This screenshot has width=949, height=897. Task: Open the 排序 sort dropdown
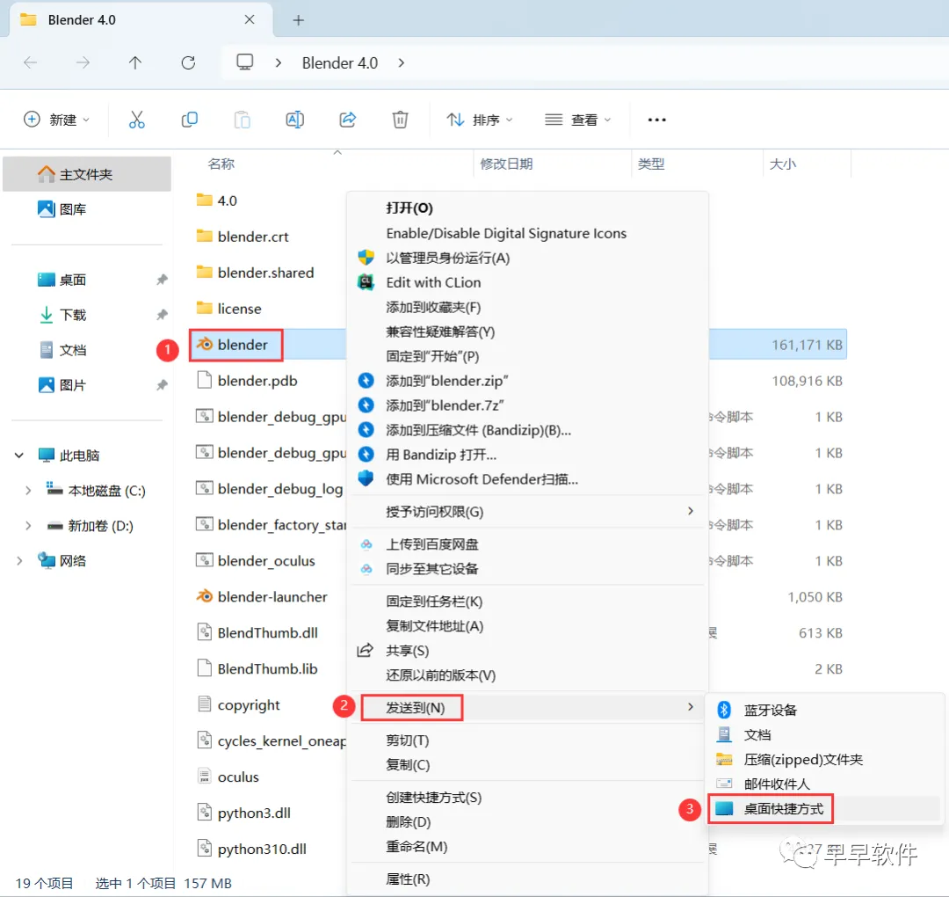tap(480, 120)
